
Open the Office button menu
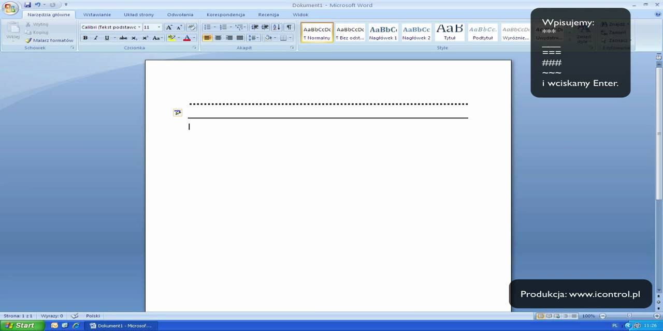[10, 8]
